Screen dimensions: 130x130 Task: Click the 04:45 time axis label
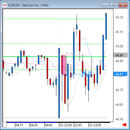[x=48, y=125]
